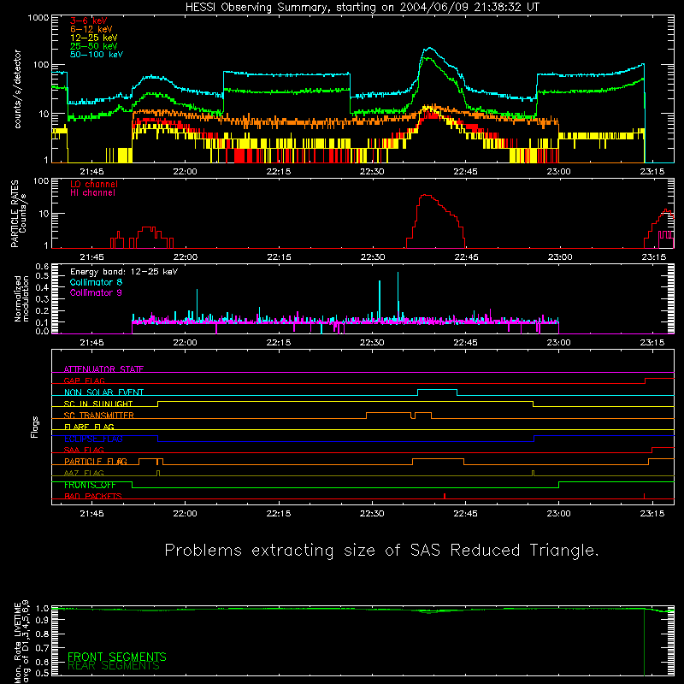Click the SC_IN_SUNLIGHT flag label
684x684 pixels.
pos(98,404)
